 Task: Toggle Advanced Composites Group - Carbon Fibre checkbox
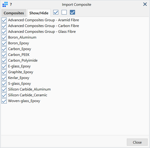[4, 26]
